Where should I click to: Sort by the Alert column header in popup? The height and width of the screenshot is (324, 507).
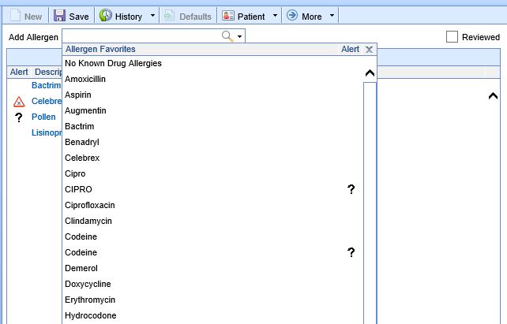(x=350, y=49)
